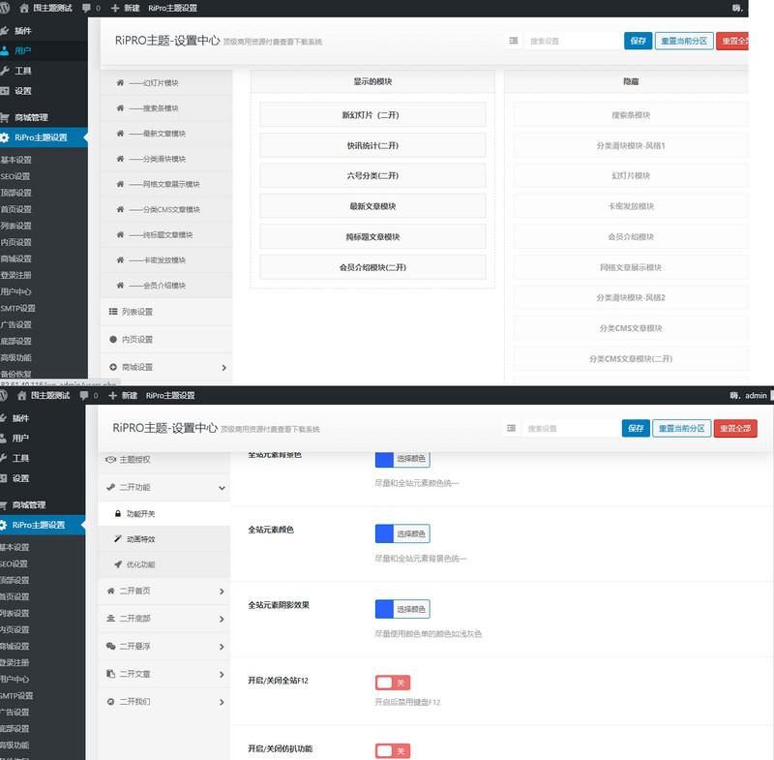The height and width of the screenshot is (760, 774).
Task: Click the handshake icon beside 主题授权
Action: [x=110, y=459]
